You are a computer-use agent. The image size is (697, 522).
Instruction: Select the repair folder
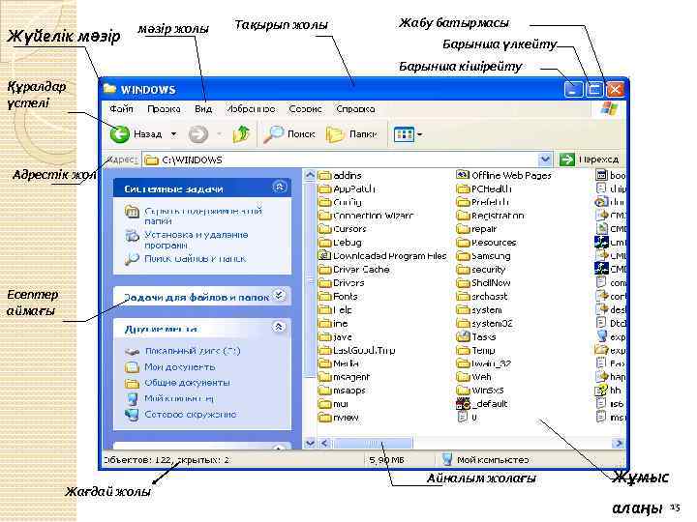(476, 229)
